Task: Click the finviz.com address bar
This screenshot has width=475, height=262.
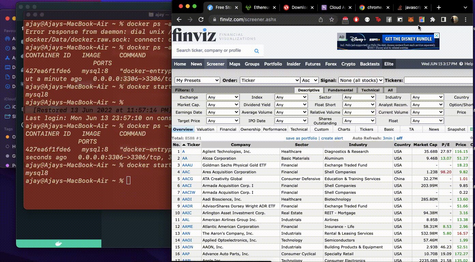Action: tap(263, 19)
